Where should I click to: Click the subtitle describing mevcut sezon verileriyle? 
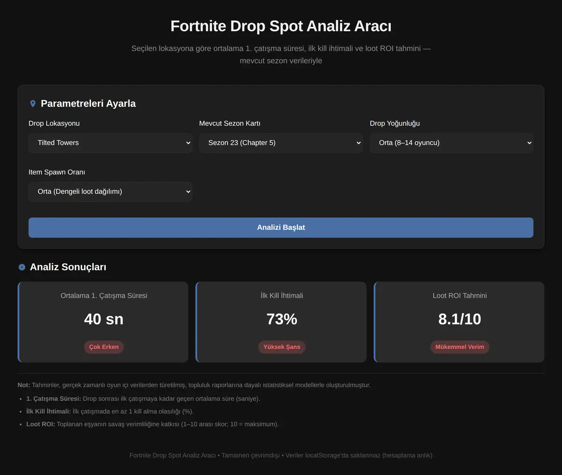point(281,54)
